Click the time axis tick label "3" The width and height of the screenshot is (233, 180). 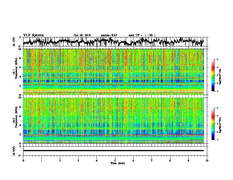(78, 161)
